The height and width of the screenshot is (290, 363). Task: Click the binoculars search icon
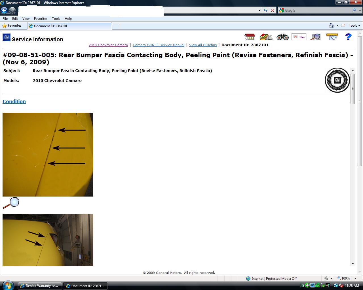tap(282, 37)
